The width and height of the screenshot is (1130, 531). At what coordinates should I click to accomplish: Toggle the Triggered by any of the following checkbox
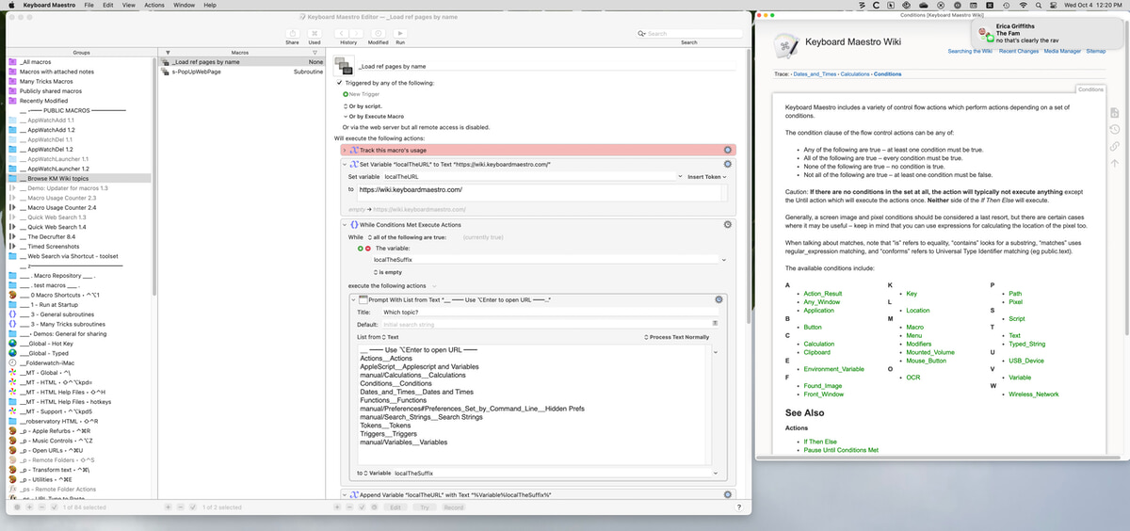[x=341, y=83]
